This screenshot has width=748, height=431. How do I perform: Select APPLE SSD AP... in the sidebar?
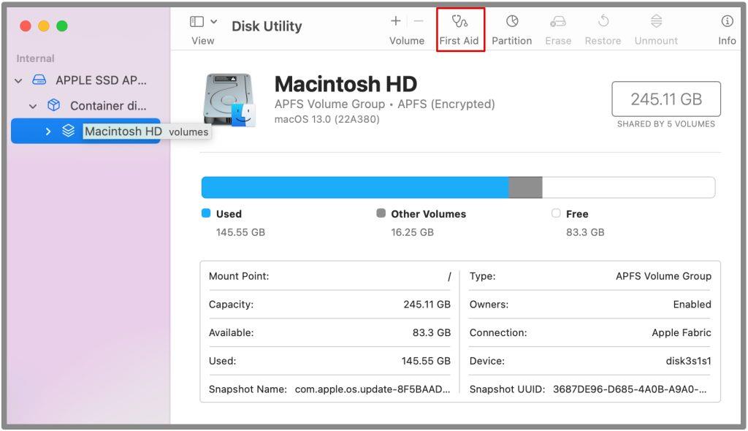pos(101,80)
